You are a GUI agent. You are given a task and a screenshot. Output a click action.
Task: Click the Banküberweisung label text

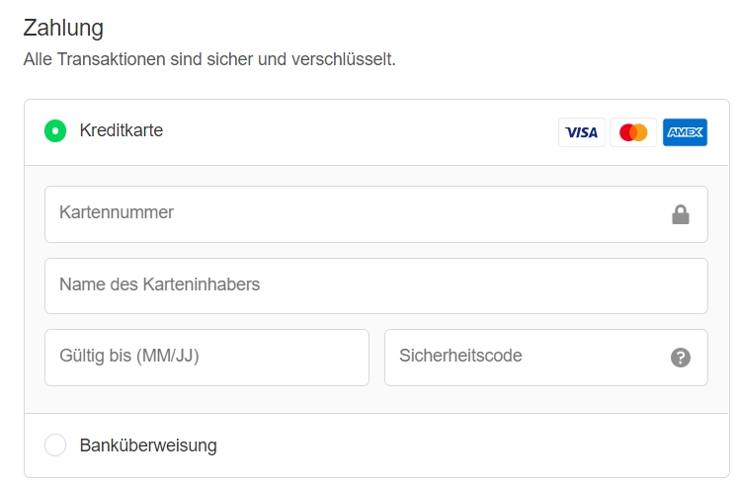point(148,445)
